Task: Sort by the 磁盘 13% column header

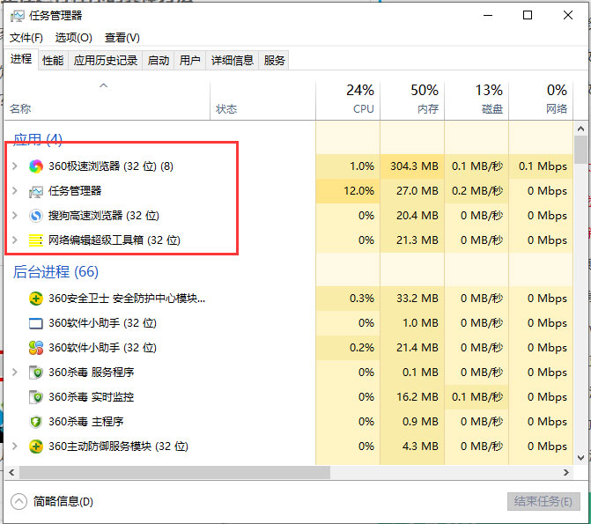Action: (x=476, y=100)
